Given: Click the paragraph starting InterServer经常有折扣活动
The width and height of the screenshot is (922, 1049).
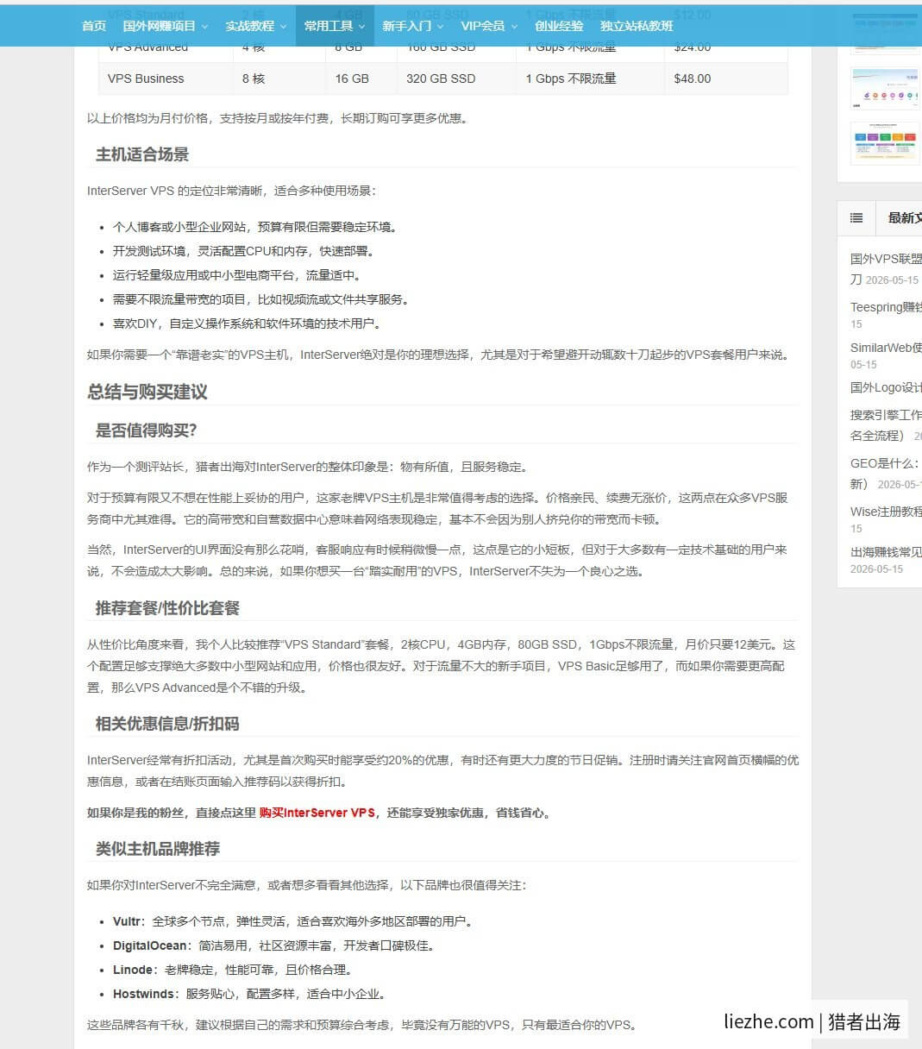Looking at the screenshot, I should pyautogui.click(x=442, y=771).
